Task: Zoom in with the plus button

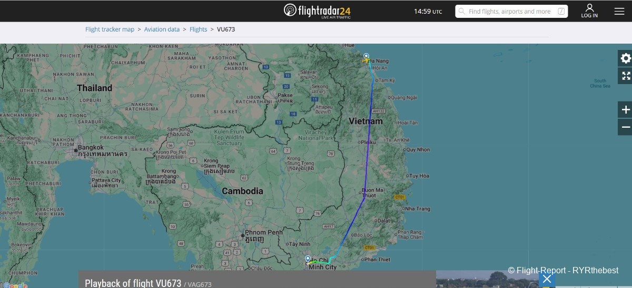Action: click(626, 110)
